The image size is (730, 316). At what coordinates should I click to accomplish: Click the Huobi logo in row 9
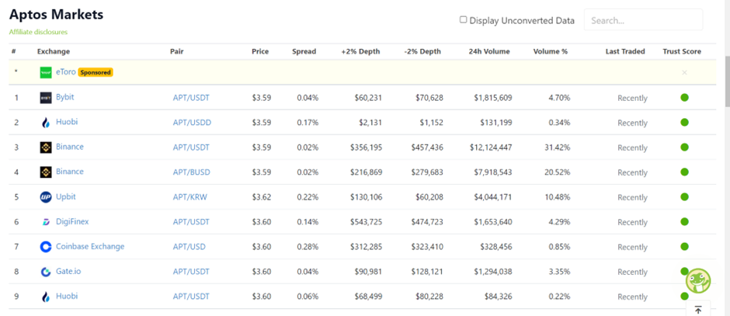(x=46, y=297)
